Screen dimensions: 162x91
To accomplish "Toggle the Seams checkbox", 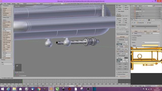I will 117,9.
